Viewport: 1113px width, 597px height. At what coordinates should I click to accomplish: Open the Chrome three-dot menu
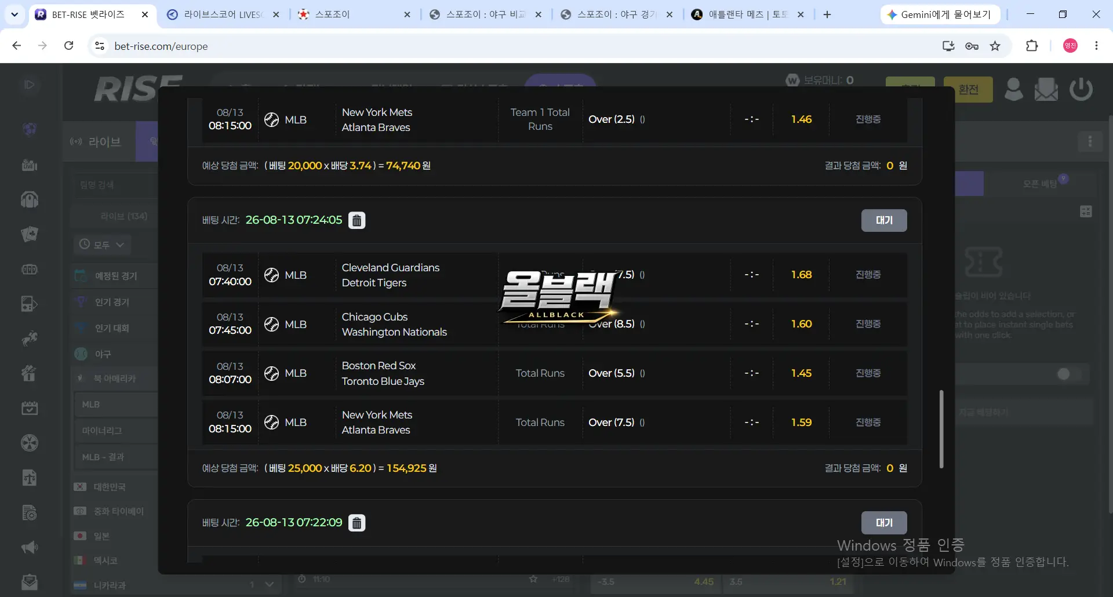tap(1096, 46)
